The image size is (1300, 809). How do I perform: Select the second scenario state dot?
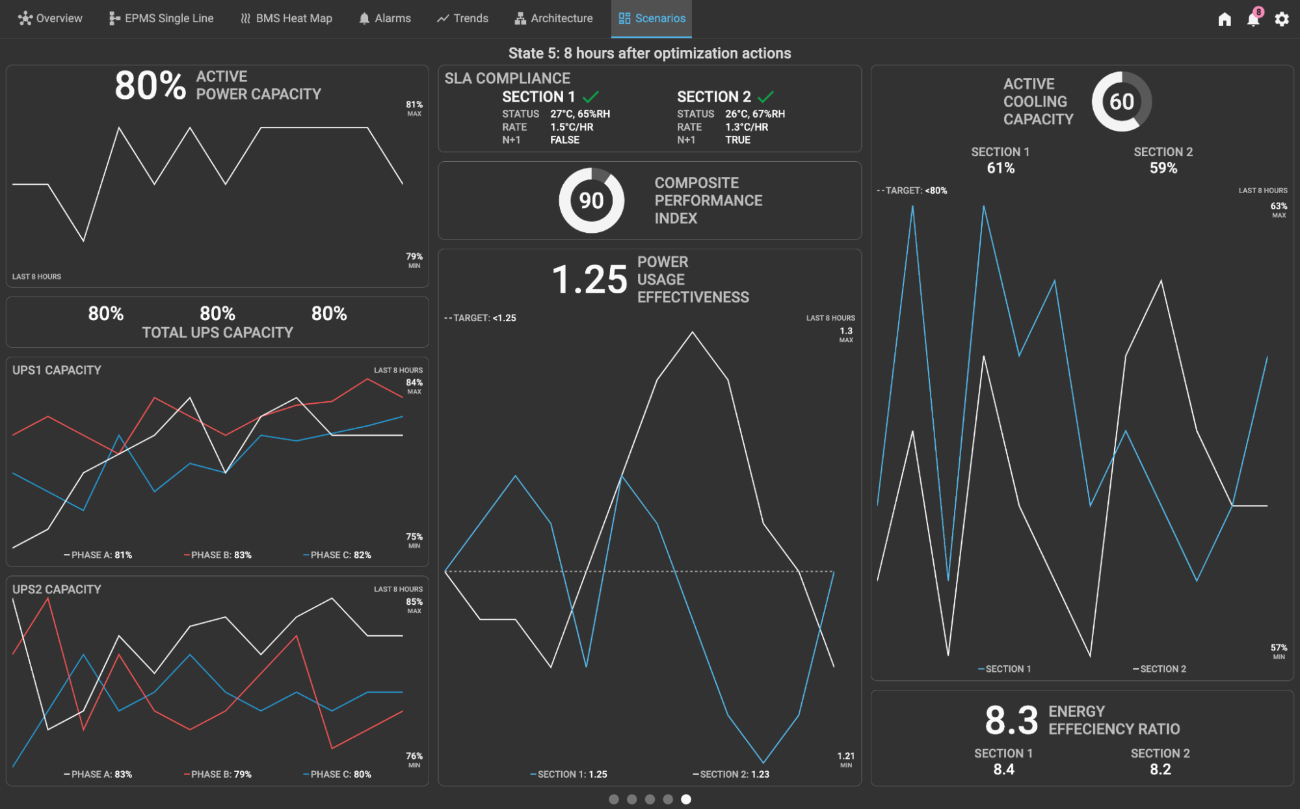631,799
